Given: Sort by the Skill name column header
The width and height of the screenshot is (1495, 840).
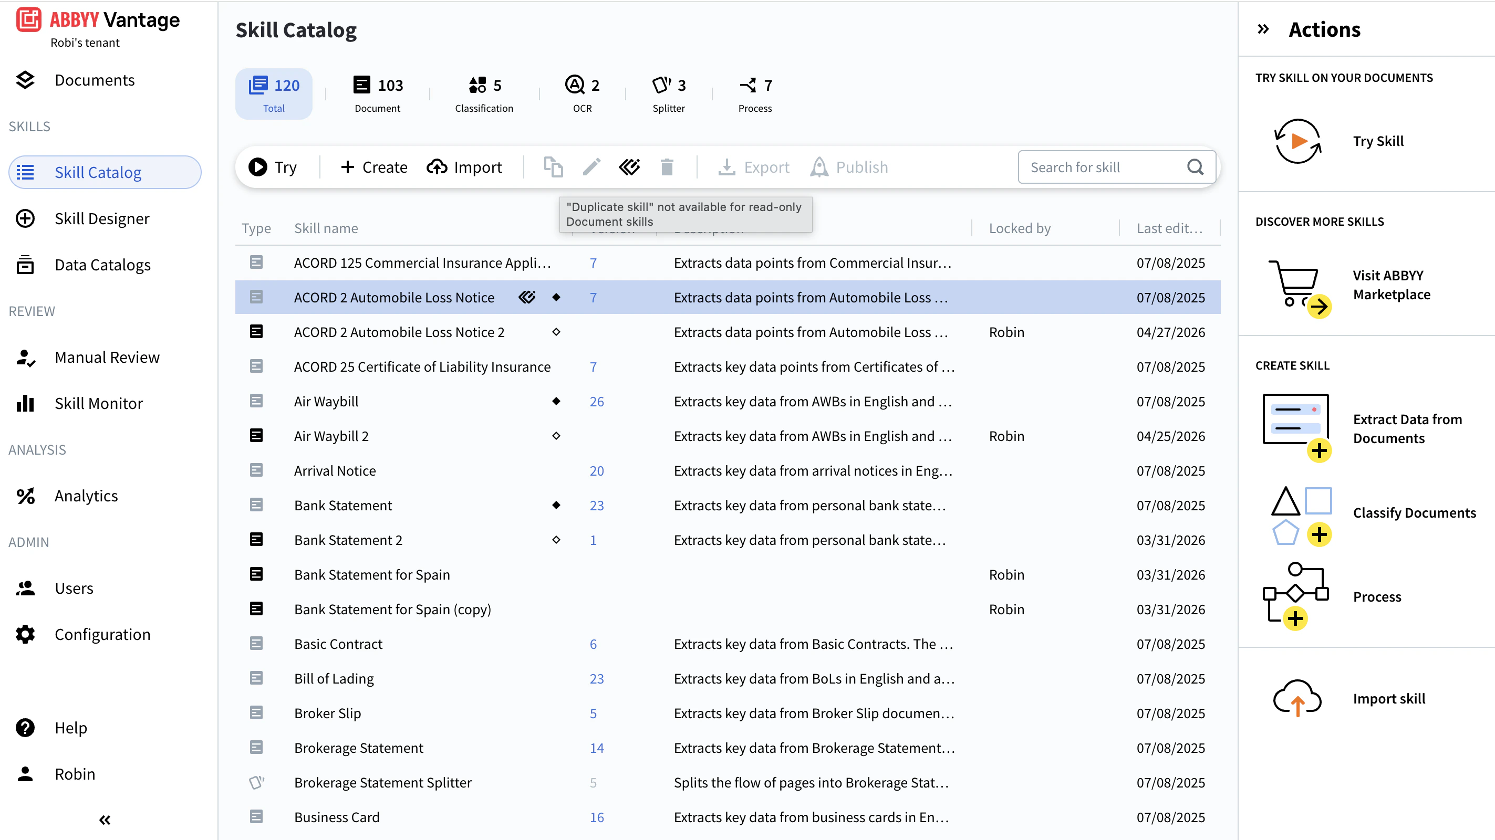Looking at the screenshot, I should click(326, 228).
